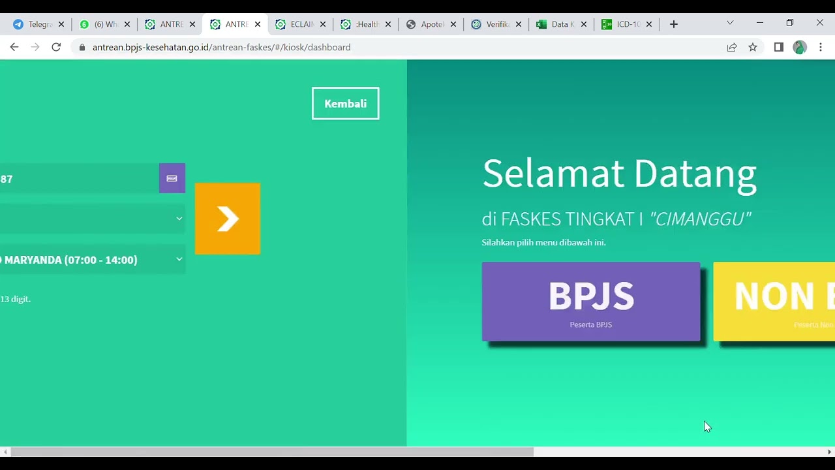Click the scrollbar right arrow
This screenshot has height=470, width=835.
tap(830, 452)
